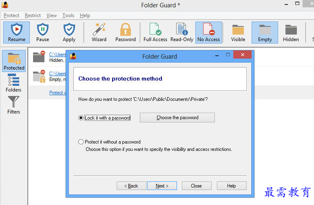Go to next wizard step with Next
Screen dimensions: 314x205
(162, 186)
